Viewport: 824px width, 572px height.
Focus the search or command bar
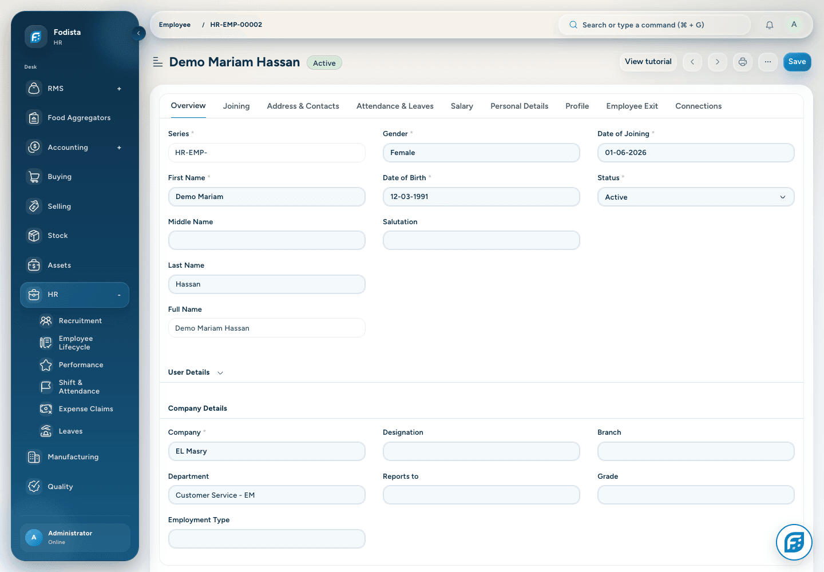click(654, 25)
